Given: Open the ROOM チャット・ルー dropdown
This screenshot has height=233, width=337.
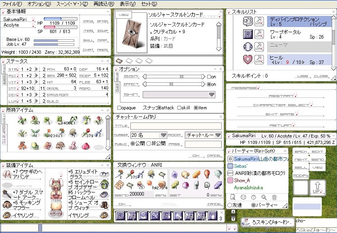Looking at the screenshot, I should point(218,135).
